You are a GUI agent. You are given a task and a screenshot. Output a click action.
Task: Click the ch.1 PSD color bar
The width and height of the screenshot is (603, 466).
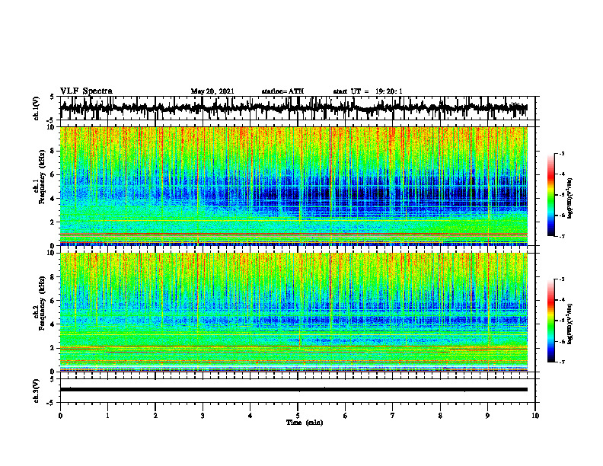coord(551,195)
